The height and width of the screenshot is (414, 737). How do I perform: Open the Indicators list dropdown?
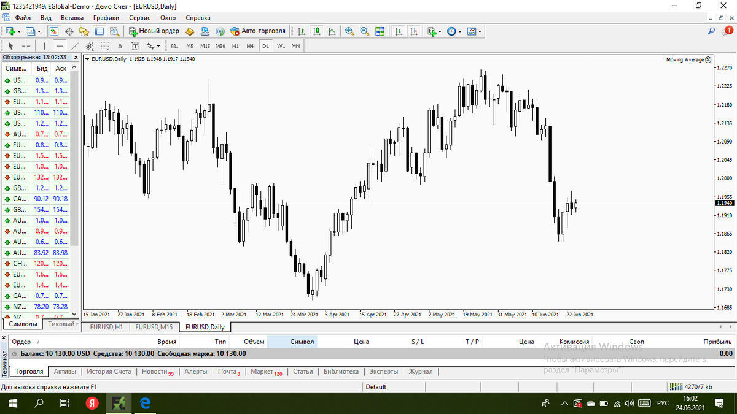(x=440, y=31)
